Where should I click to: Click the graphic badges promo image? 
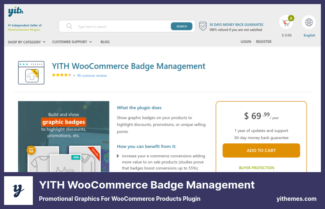click(x=64, y=136)
